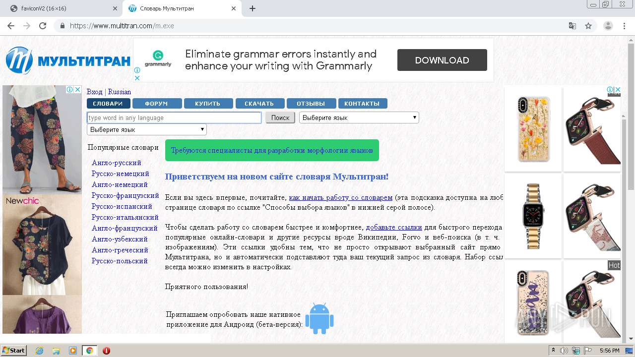Open Русско-немецкий dictionary

click(121, 174)
